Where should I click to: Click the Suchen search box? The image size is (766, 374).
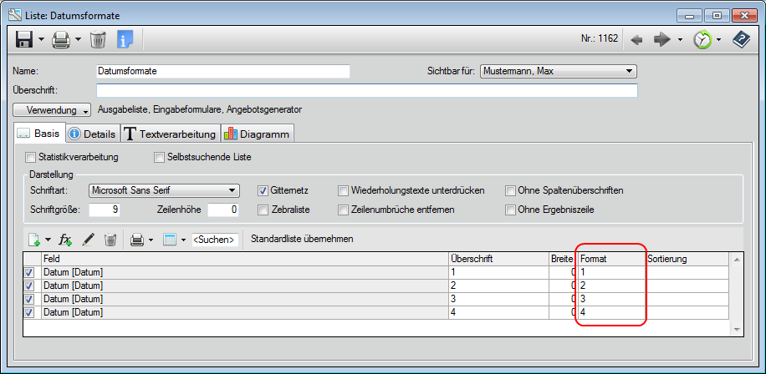(216, 240)
